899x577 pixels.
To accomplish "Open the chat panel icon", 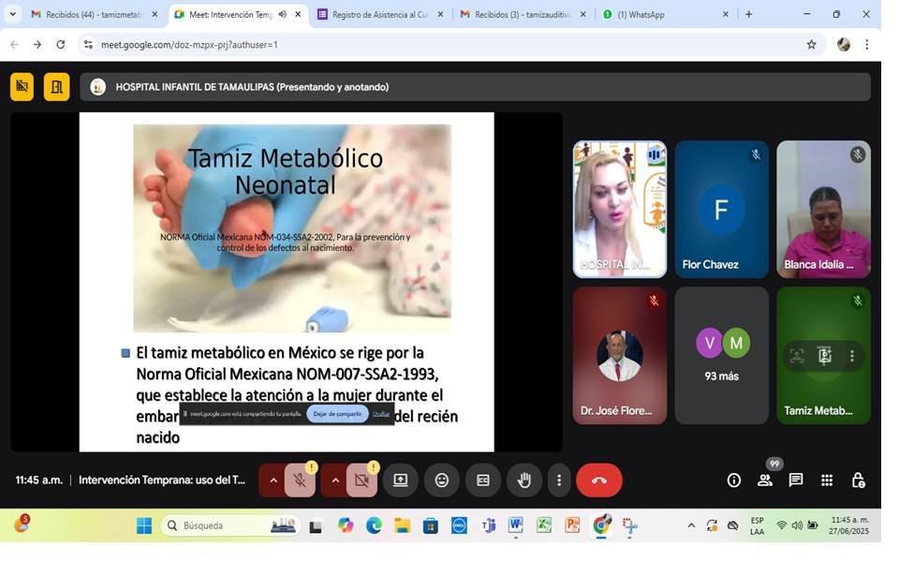I will coord(796,481).
